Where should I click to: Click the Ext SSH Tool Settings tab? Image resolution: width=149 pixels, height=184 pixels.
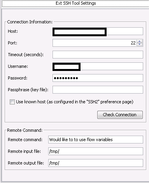(76, 3)
